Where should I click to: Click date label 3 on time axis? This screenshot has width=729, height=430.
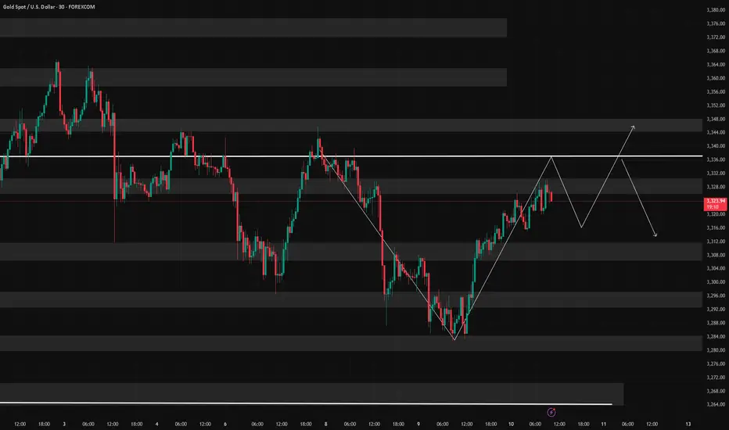[64, 424]
